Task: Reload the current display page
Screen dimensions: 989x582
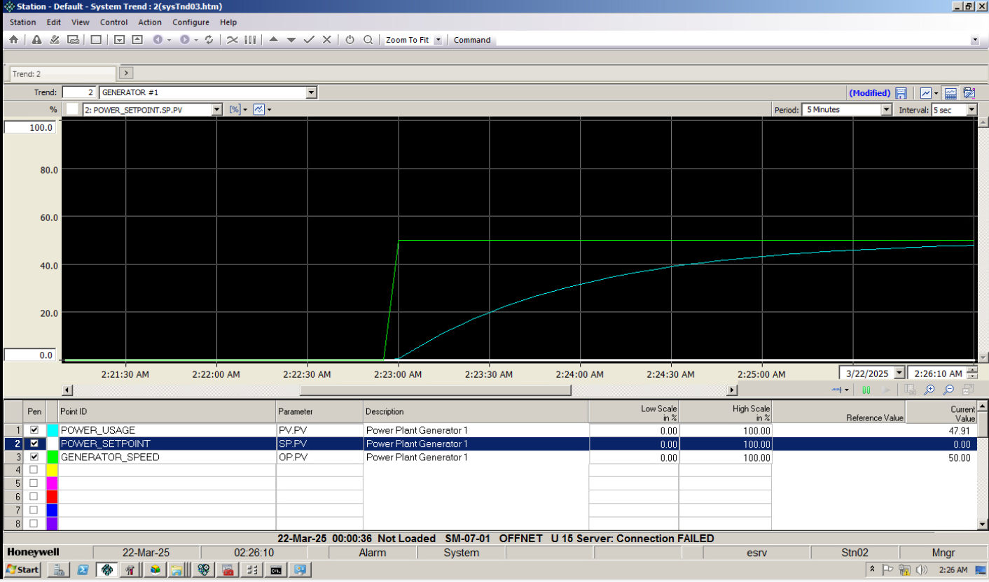Action: [208, 40]
